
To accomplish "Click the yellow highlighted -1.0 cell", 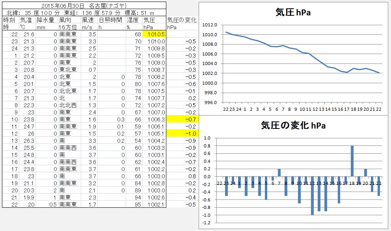I will (x=182, y=133).
